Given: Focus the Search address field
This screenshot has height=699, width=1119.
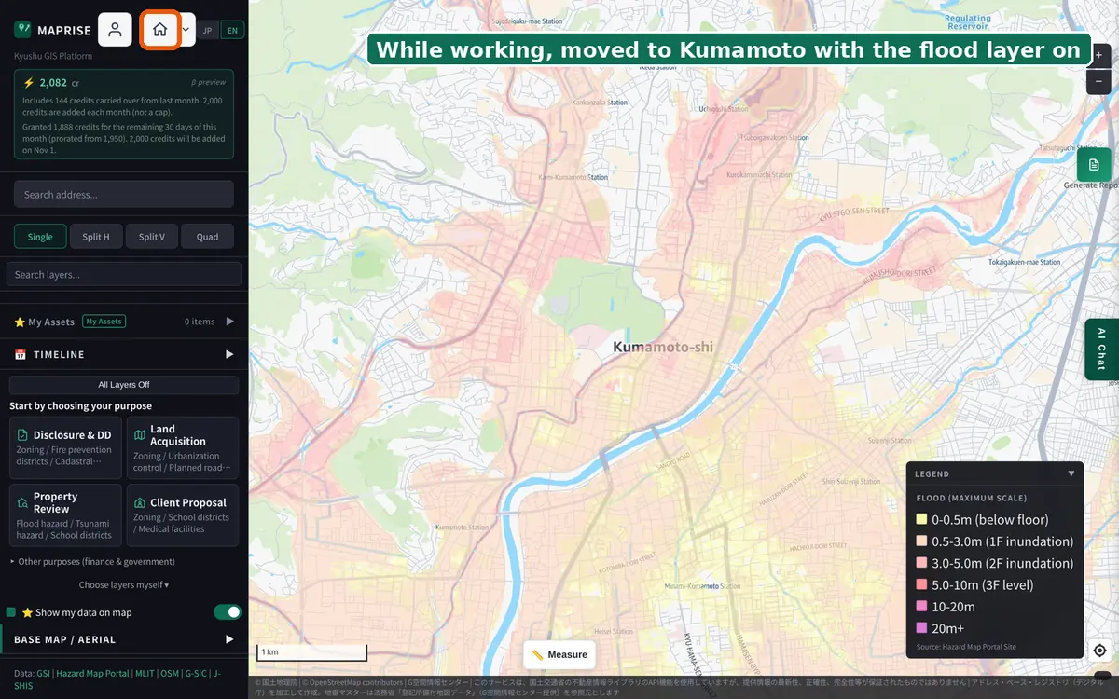Looking at the screenshot, I should coord(124,194).
